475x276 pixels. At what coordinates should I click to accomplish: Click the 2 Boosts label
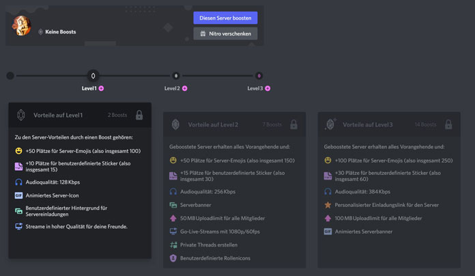pyautogui.click(x=117, y=115)
